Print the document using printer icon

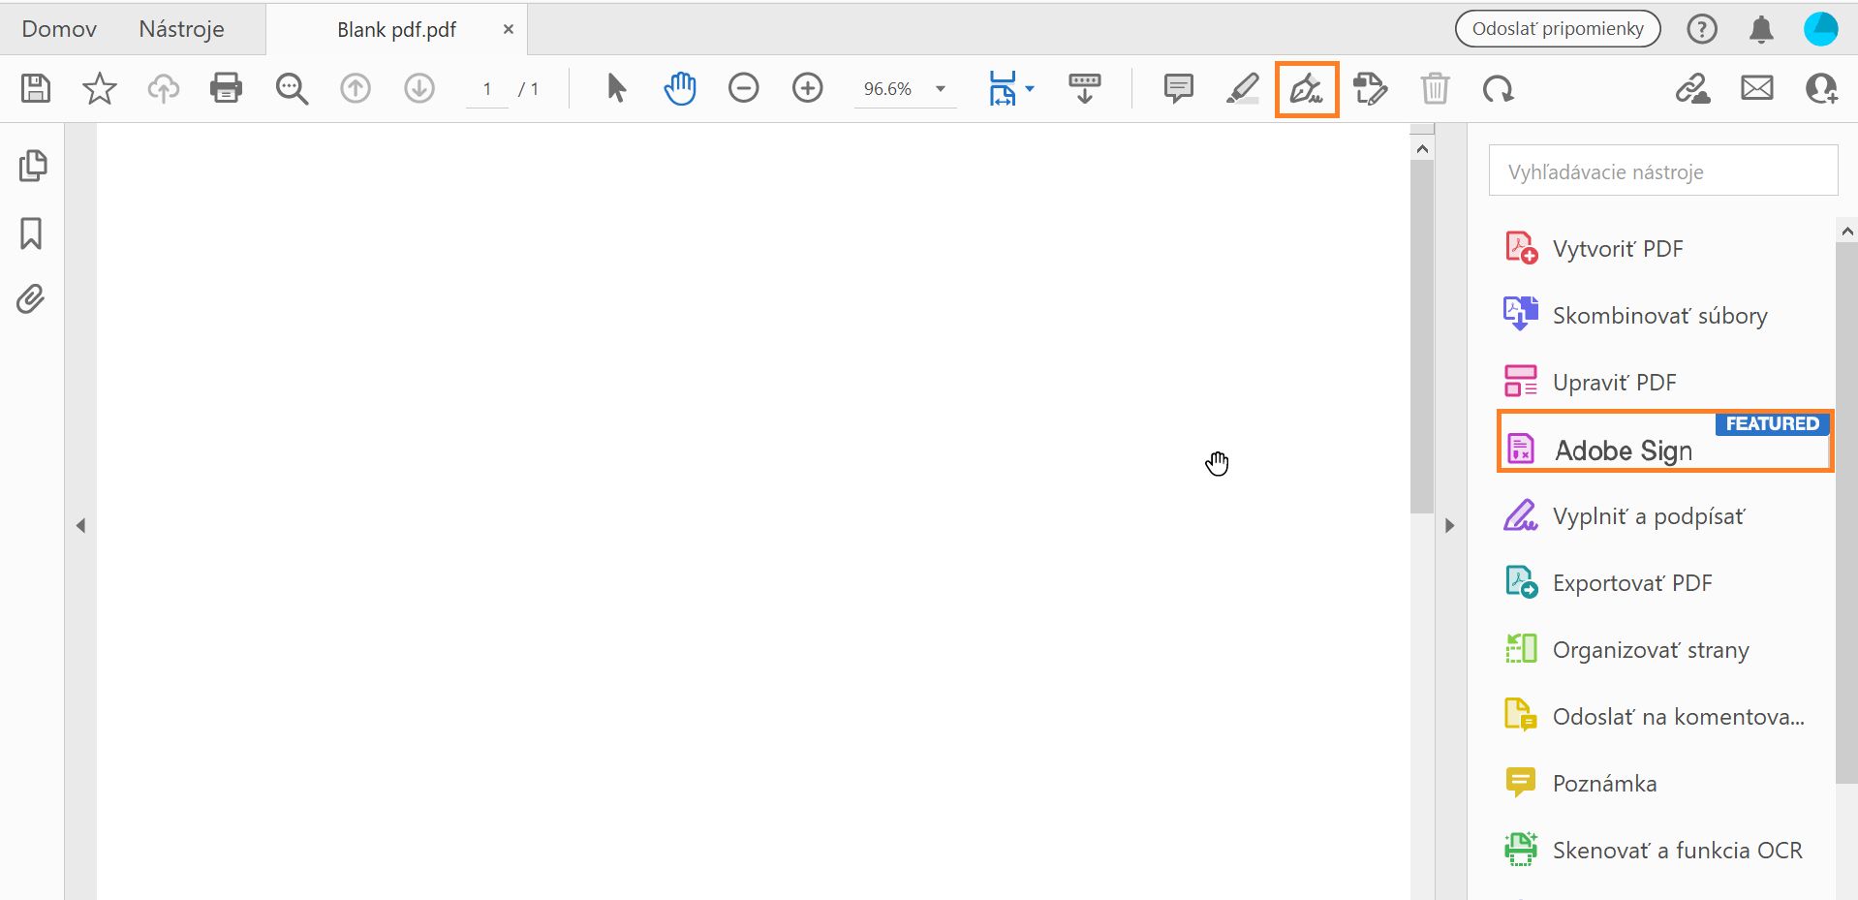point(227,89)
